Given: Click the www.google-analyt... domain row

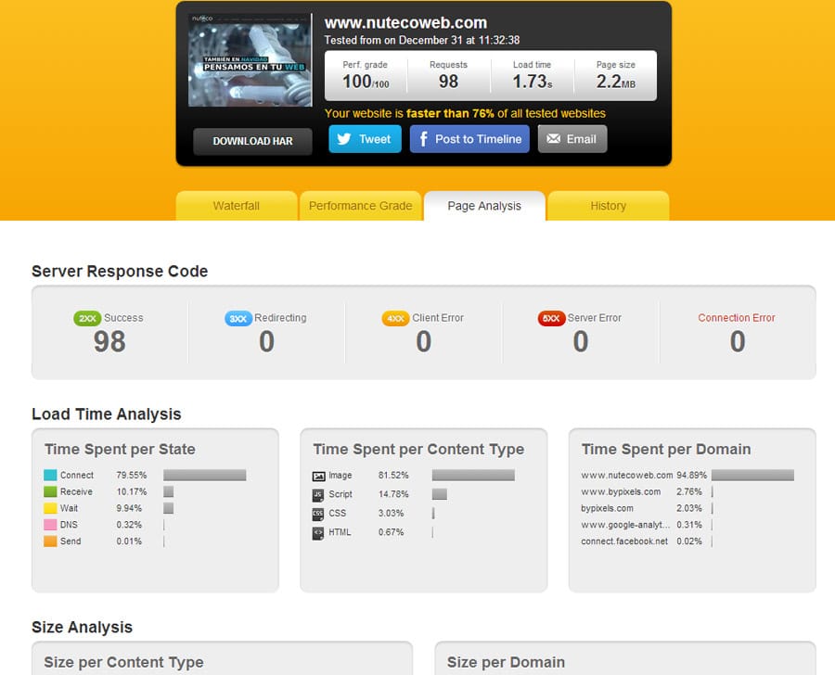Looking at the screenshot, I should (647, 525).
